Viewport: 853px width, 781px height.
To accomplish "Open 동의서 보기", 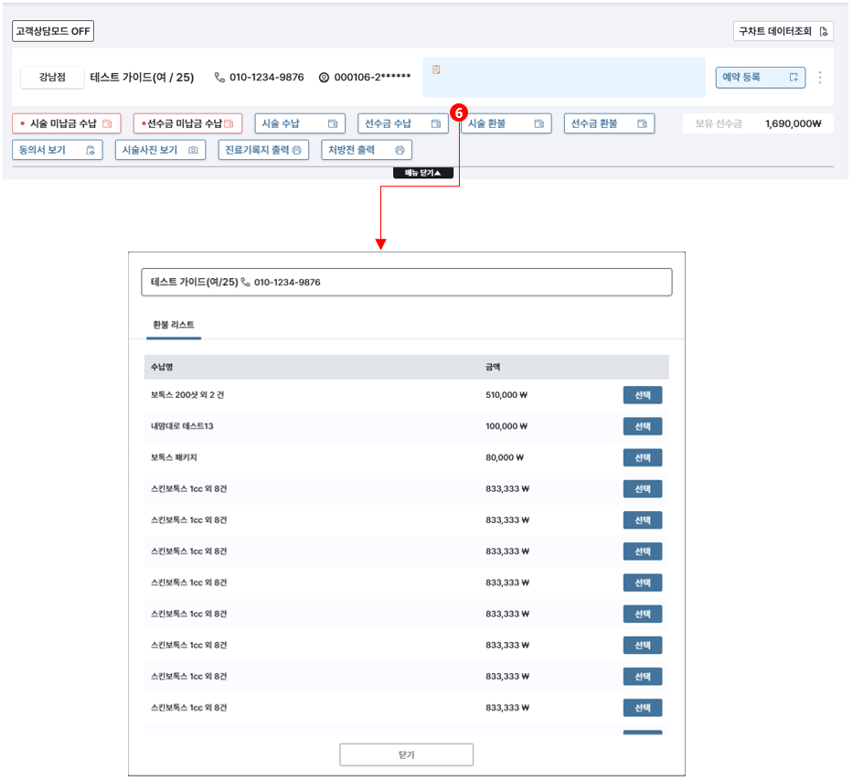I will 57,150.
